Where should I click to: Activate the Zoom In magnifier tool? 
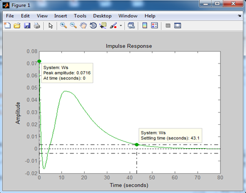pos(63,25)
